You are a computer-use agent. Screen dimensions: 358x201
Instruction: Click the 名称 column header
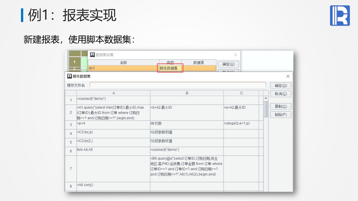pos(123,63)
